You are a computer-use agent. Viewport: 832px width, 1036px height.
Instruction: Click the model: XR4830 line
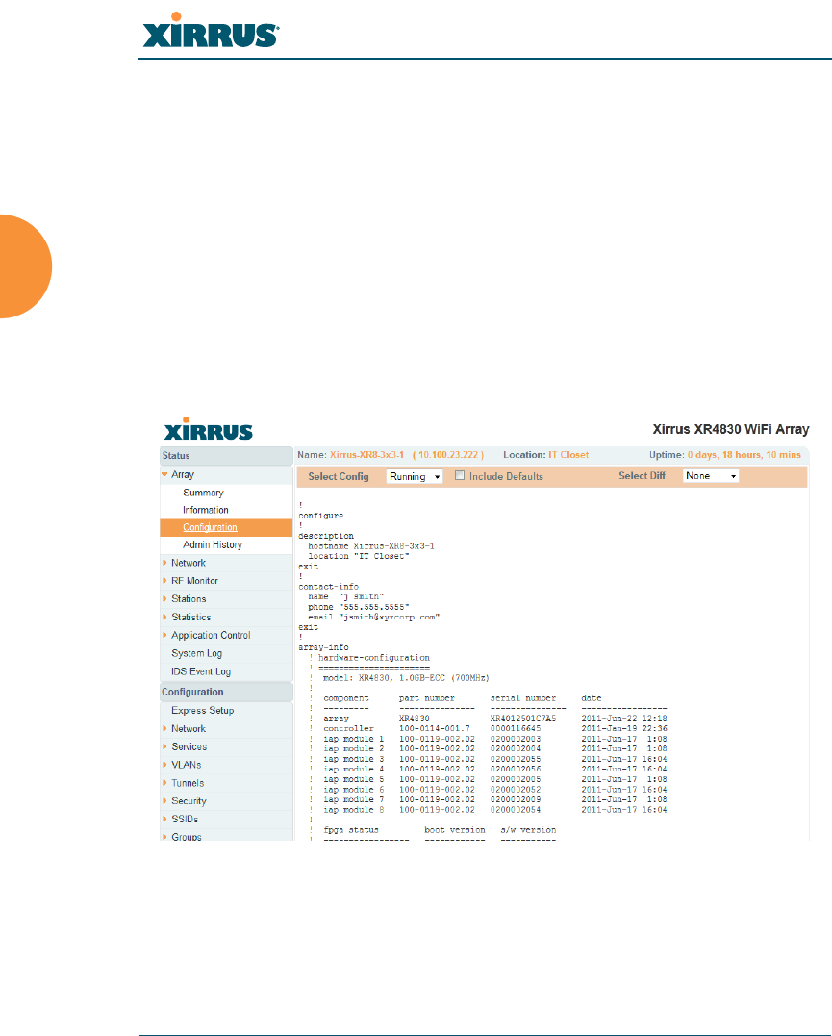pos(406,678)
